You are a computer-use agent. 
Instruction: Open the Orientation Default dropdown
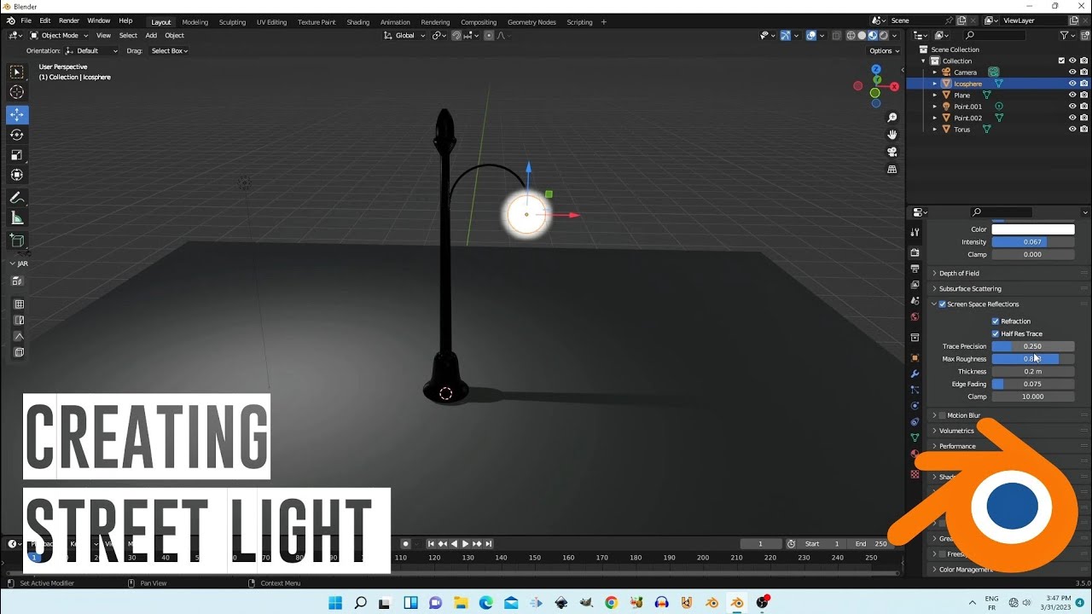click(x=92, y=51)
